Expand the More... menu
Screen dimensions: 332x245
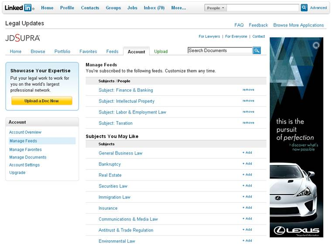point(179,8)
